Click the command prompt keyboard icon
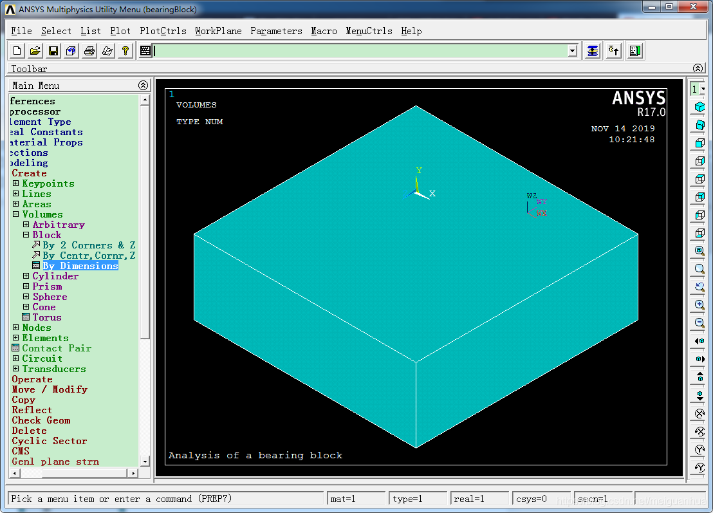 coord(145,51)
